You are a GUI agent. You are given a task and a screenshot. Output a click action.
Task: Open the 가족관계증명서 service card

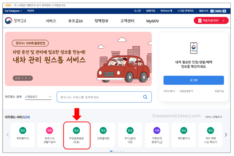pyautogui.click(x=157, y=135)
